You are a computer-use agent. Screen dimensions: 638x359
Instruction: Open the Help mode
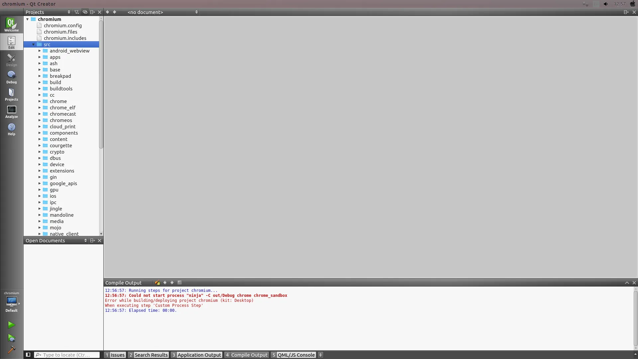[11, 129]
